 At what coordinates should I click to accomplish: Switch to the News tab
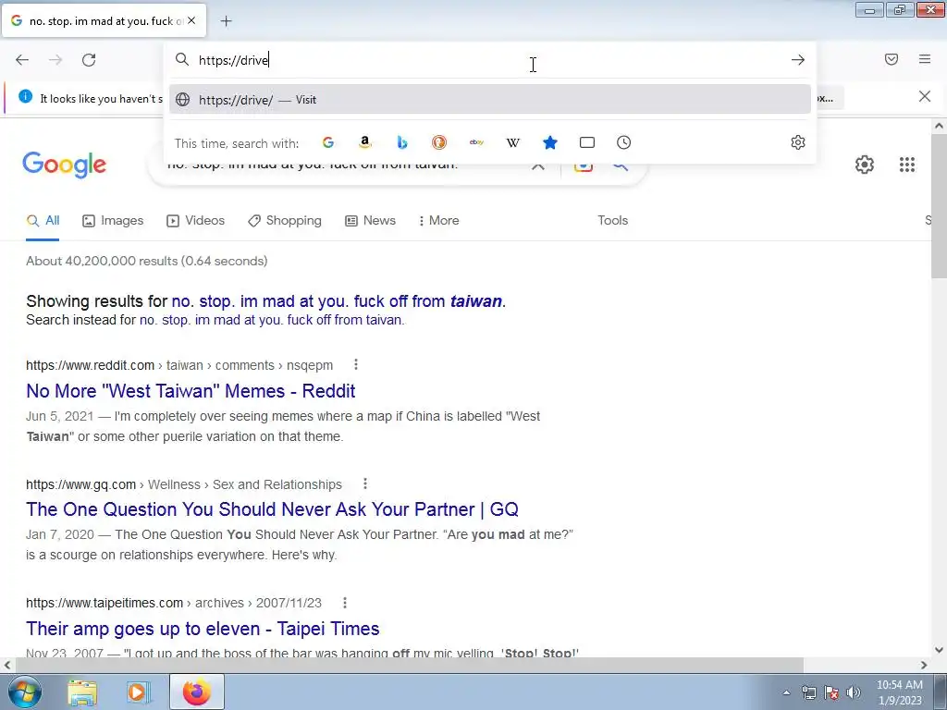[x=370, y=220]
